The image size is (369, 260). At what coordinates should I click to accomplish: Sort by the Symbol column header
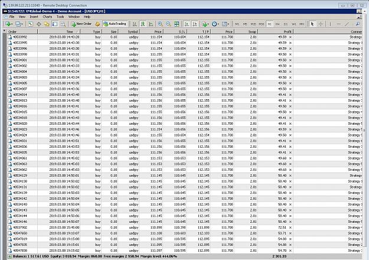(129, 31)
